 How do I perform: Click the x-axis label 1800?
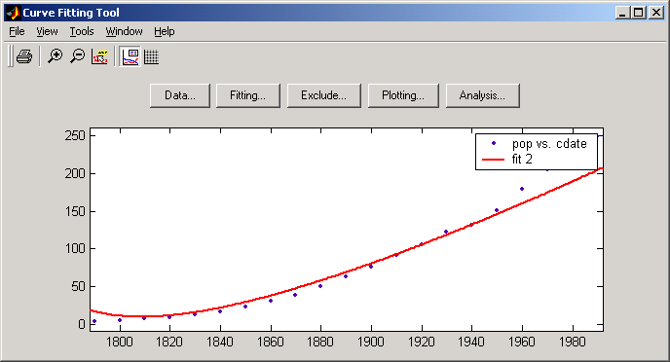coord(120,342)
